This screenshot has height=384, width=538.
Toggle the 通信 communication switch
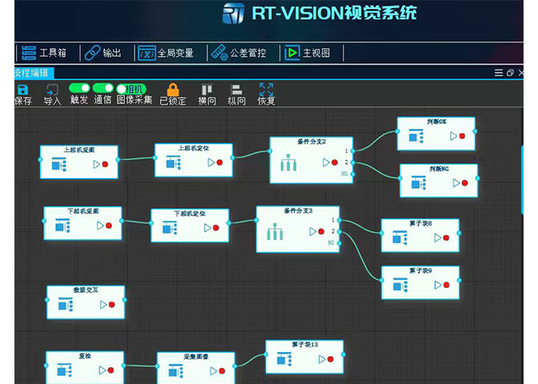[102, 88]
